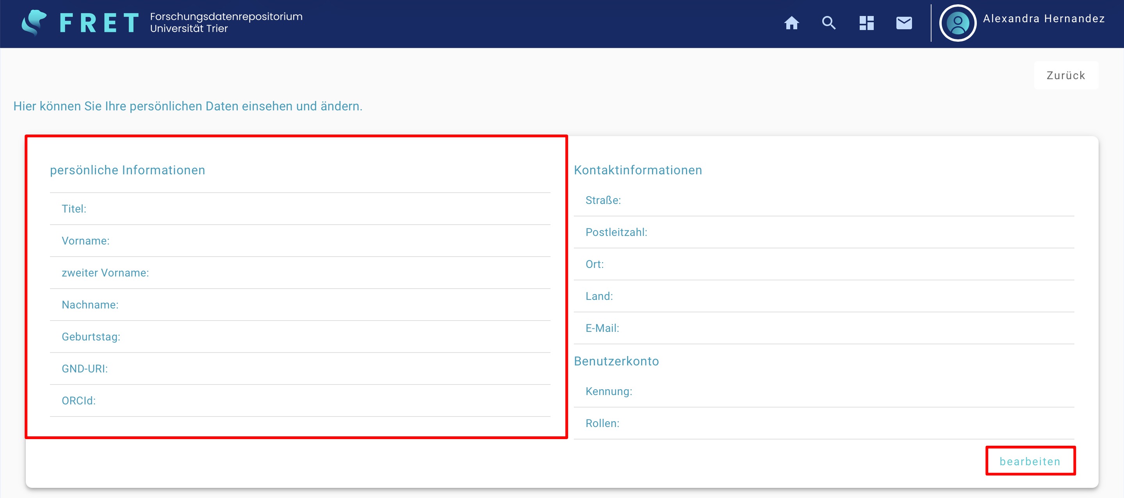Screen dimensions: 1124x498
Task: Select the Postleitzahl: row
Action: click(824, 232)
